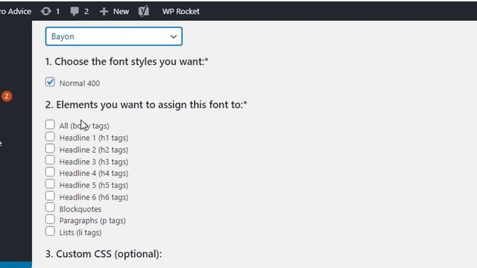
Task: Click the 'Blockquotes' label text
Action: 80,209
